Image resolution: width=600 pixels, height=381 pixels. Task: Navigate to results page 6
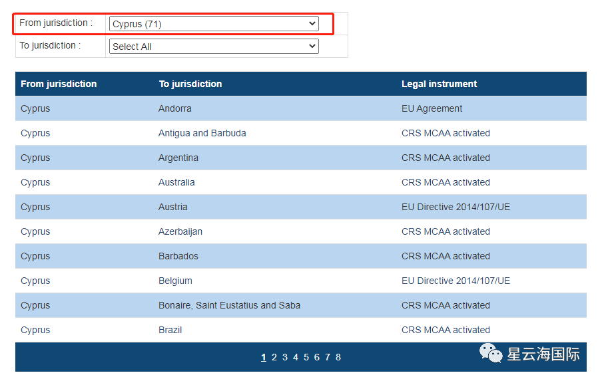(316, 357)
